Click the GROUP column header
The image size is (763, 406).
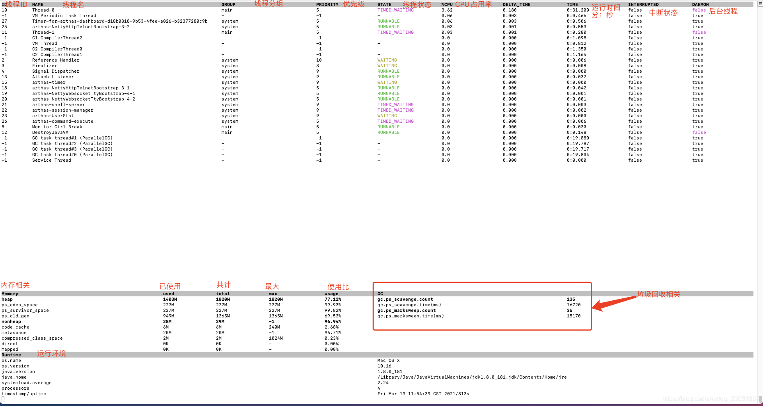point(228,5)
